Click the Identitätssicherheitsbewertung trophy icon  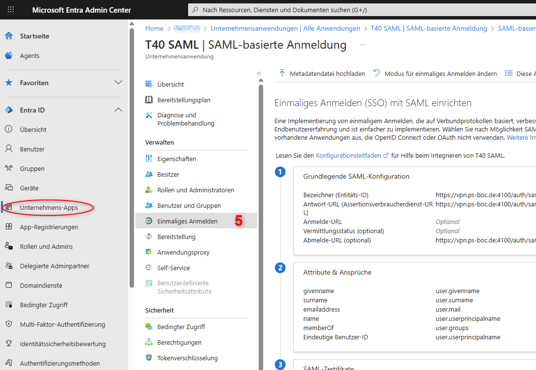pos(9,343)
